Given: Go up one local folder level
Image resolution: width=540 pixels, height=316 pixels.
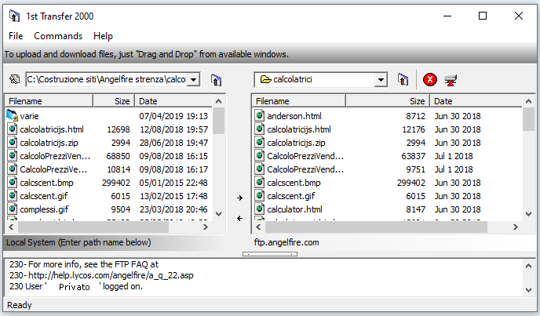Looking at the screenshot, I should pos(216,80).
